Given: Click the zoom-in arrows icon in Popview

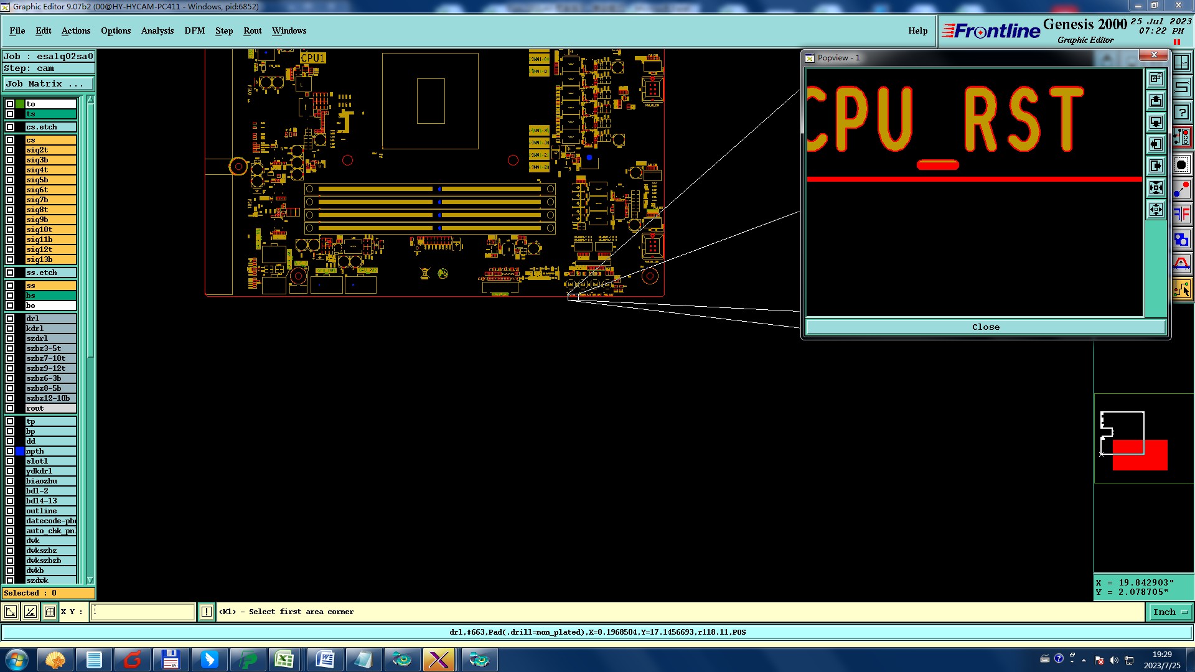Looking at the screenshot, I should tap(1156, 188).
